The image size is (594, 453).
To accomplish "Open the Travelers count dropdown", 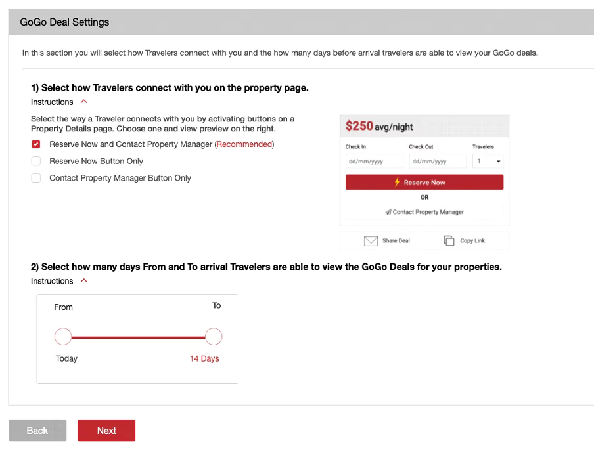I will pos(488,162).
